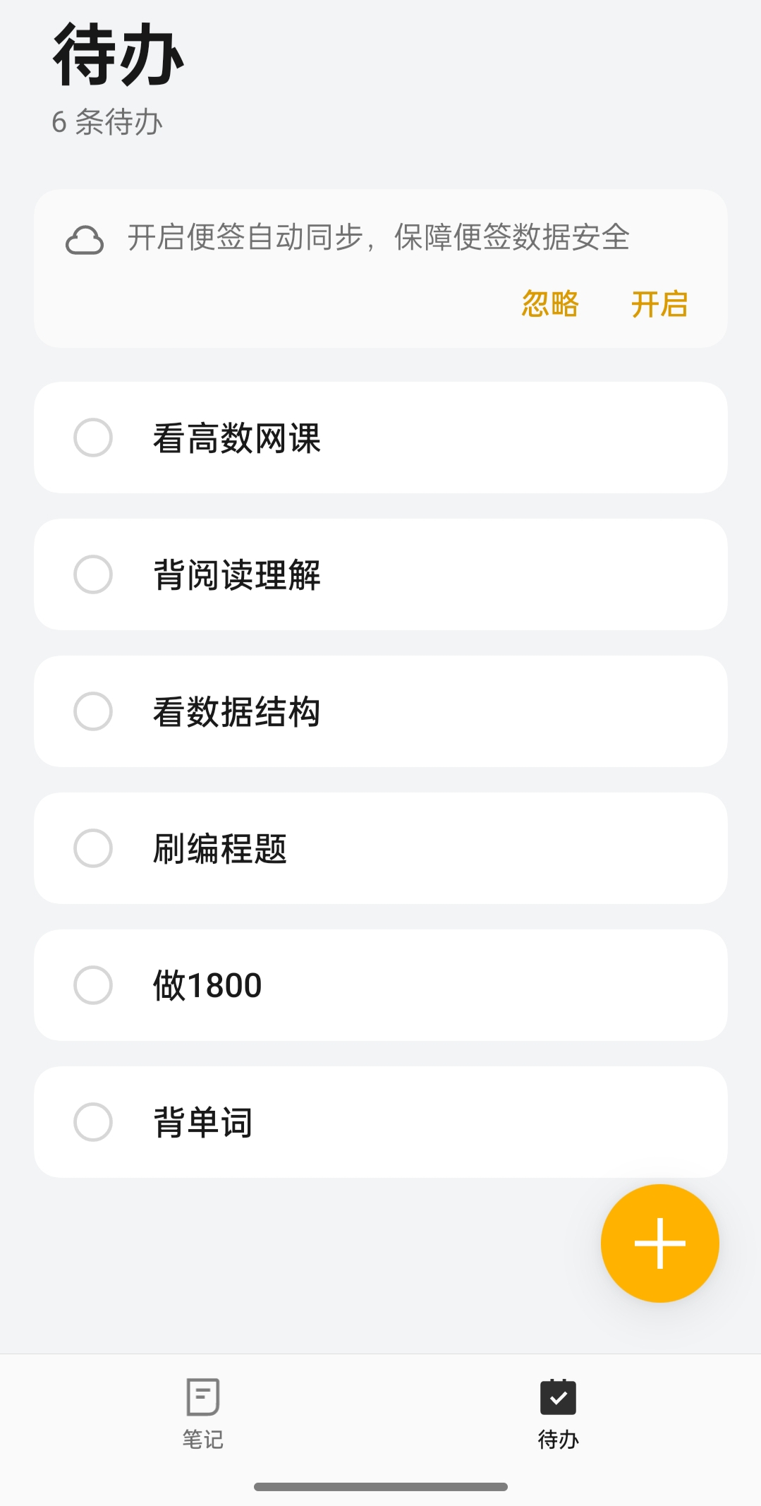Viewport: 761px width, 1506px height.
Task: Check the 背单词 todo circle
Action: click(93, 1122)
